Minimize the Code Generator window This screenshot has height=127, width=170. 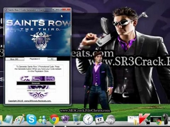pos(55,10)
